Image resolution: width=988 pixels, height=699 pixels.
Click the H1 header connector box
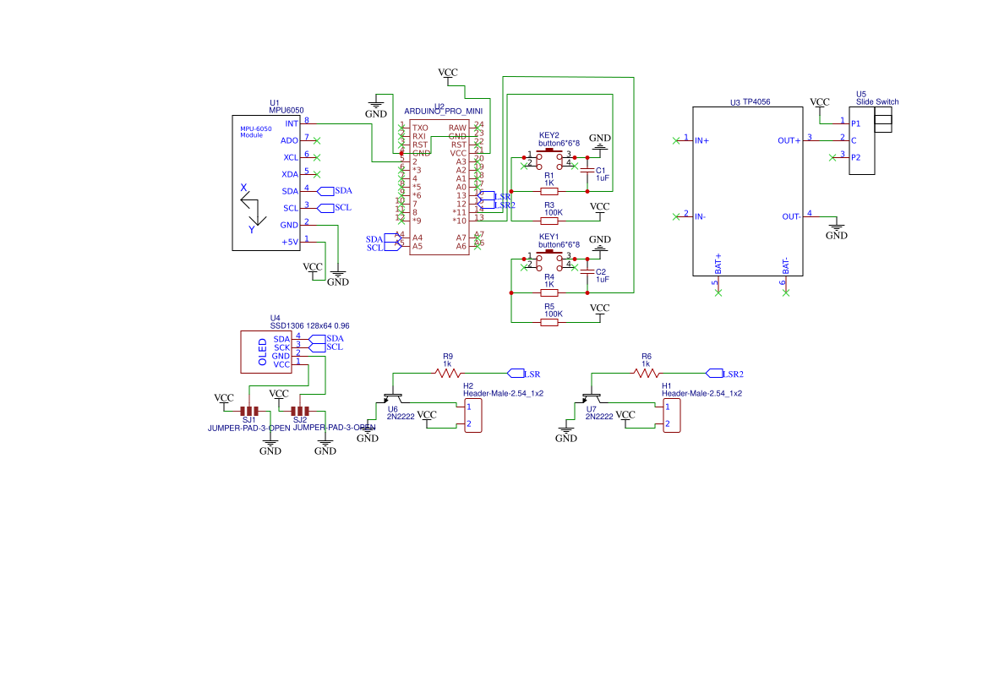tap(671, 415)
